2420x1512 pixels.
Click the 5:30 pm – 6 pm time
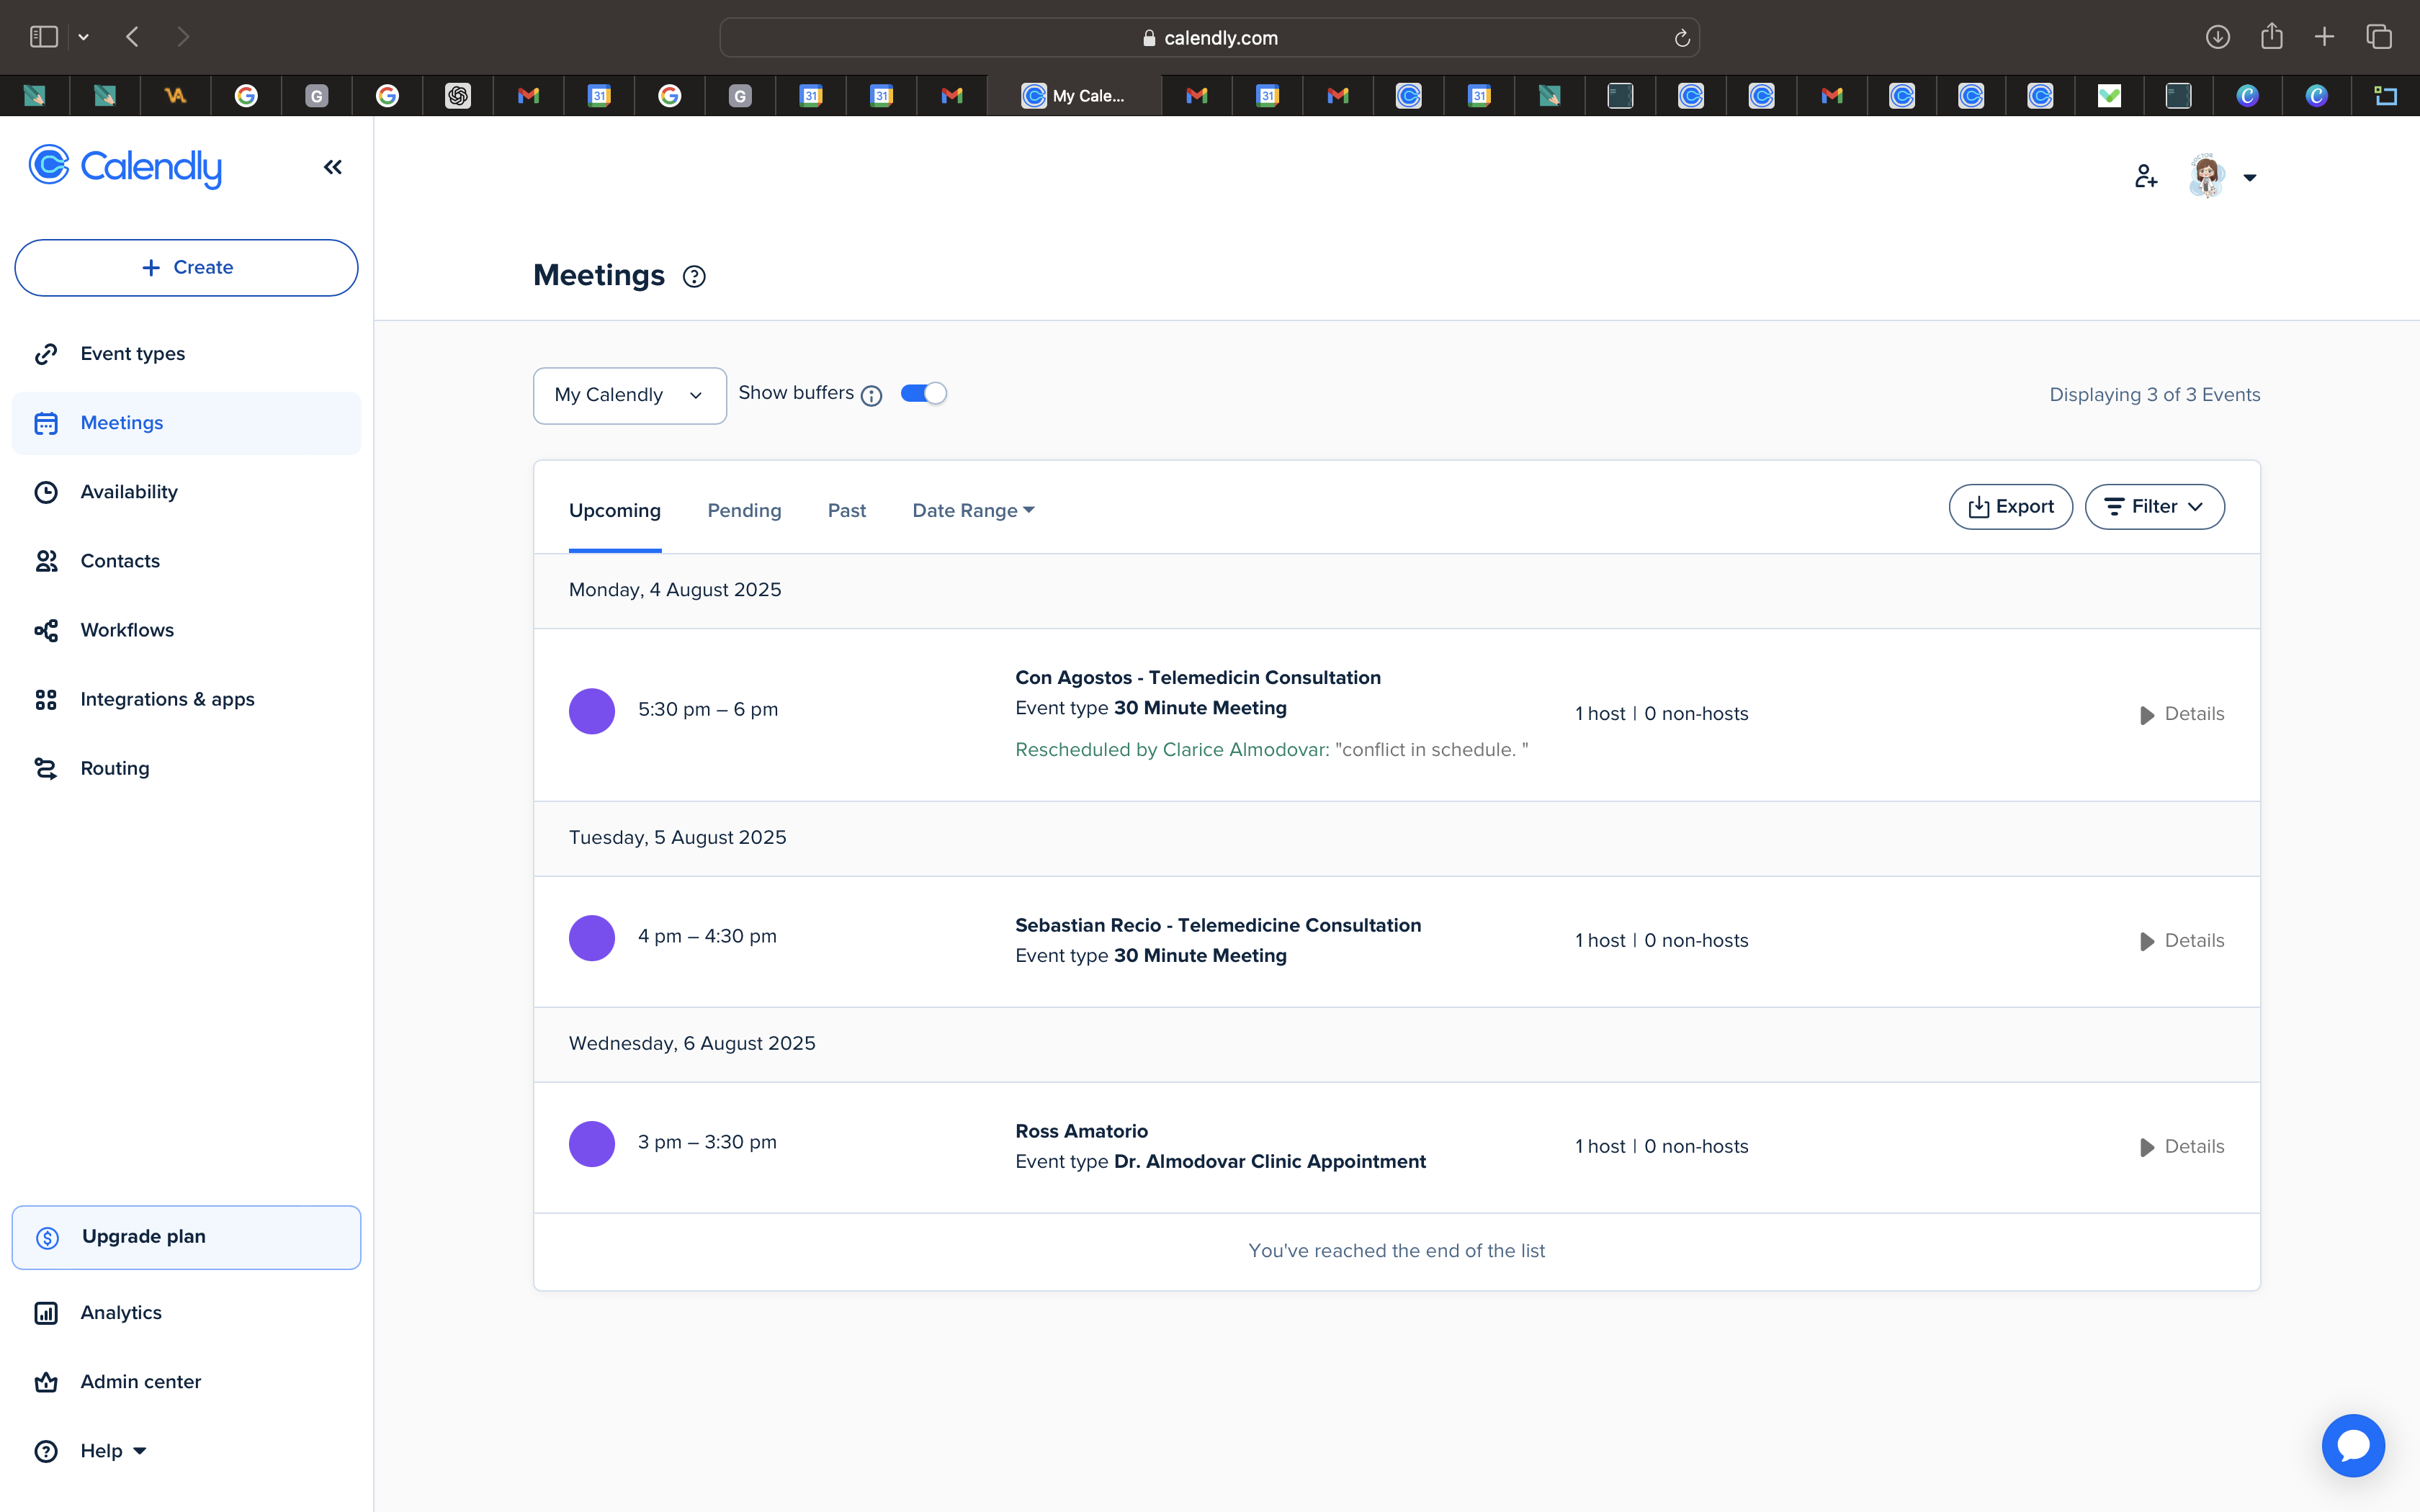click(708, 709)
